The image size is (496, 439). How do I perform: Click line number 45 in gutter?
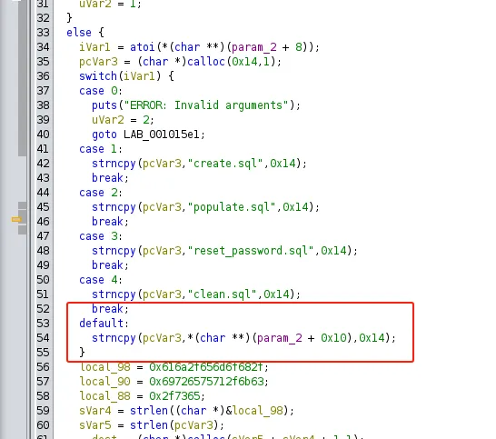coord(43,207)
